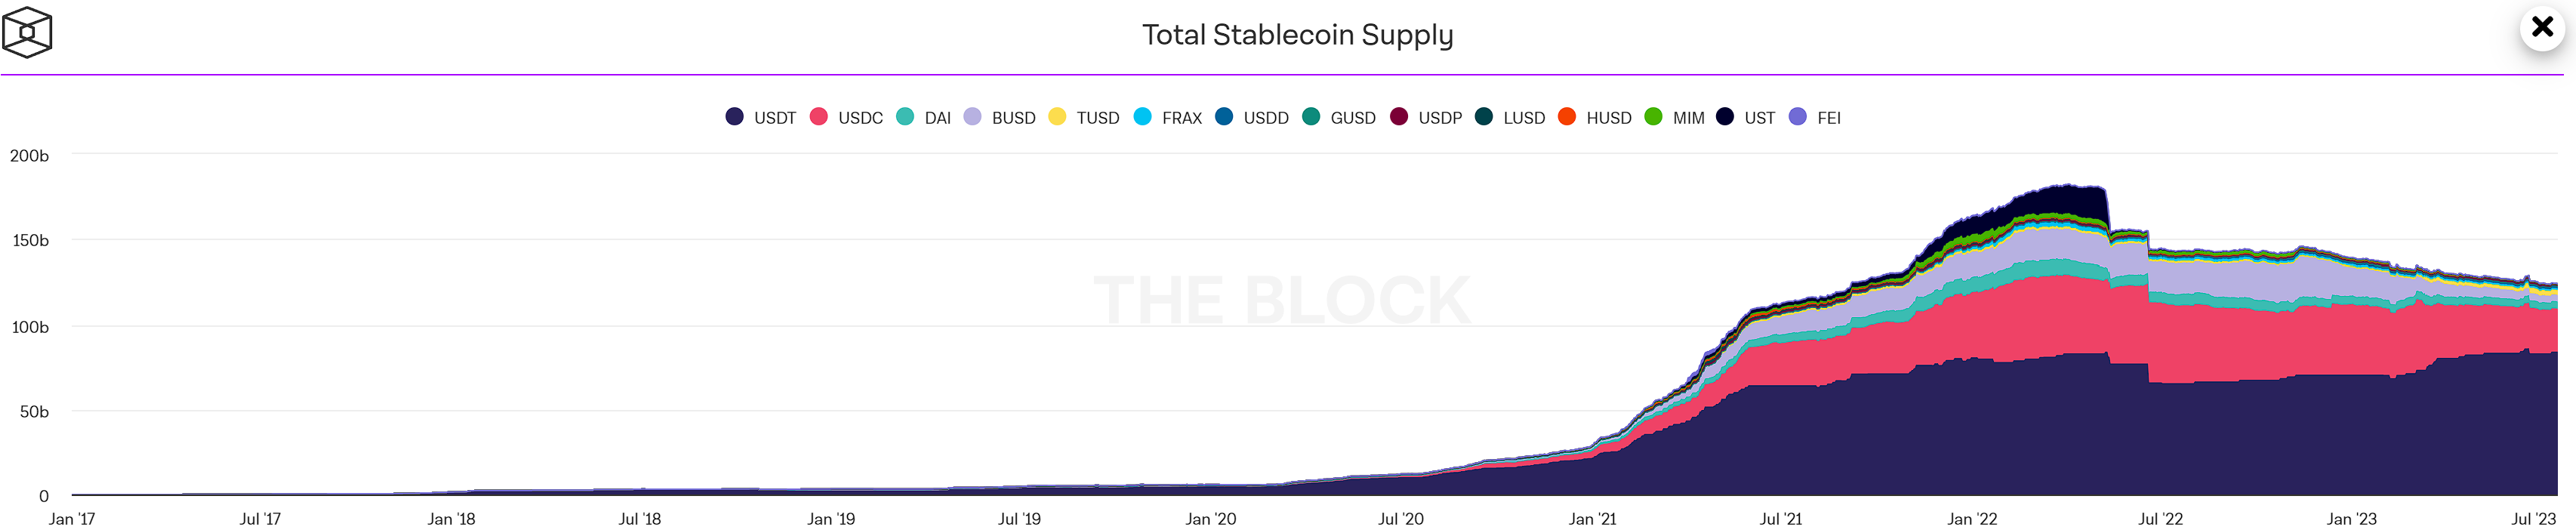This screenshot has width=2576, height=530.
Task: Click the Jul '21 x-axis label
Action: pyautogui.click(x=1781, y=519)
